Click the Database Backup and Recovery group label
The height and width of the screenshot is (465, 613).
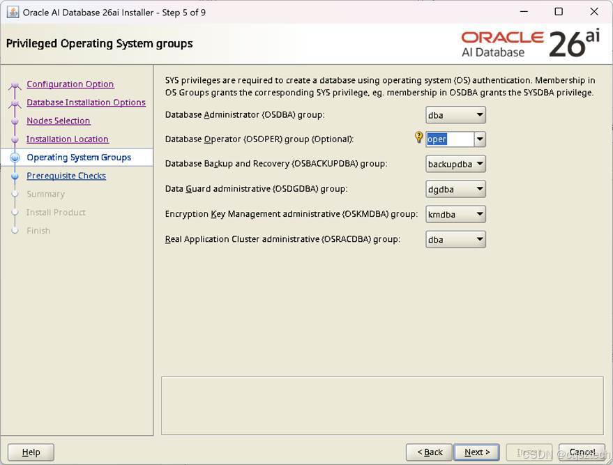[x=276, y=164]
